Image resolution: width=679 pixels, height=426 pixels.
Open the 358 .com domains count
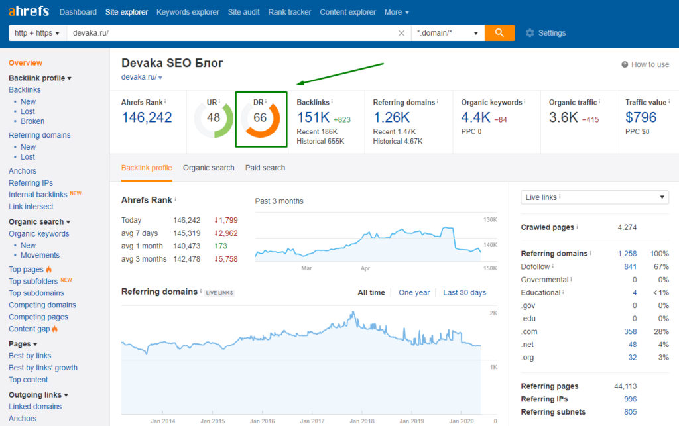pos(631,332)
